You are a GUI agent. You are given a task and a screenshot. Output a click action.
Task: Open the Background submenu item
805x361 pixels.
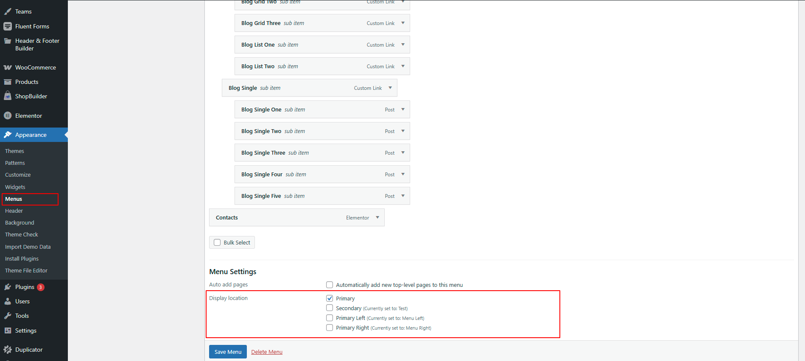coord(20,222)
